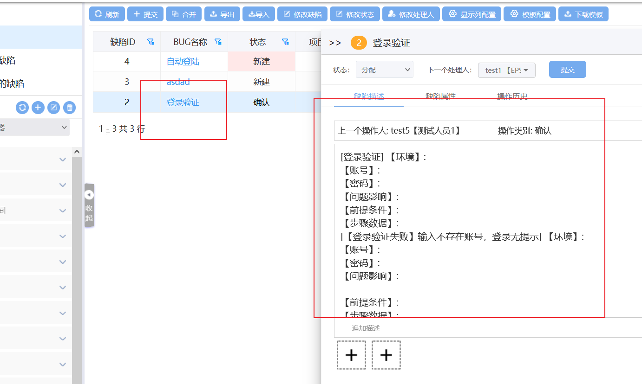
Task: Collapse the sidebar with 收起 handle
Action: click(89, 205)
